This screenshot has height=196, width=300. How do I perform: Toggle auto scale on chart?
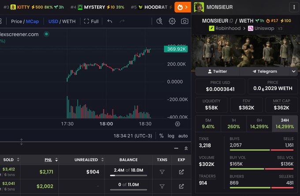coord(183,136)
